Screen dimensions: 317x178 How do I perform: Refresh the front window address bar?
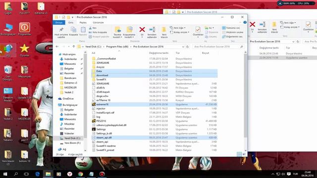188,46
